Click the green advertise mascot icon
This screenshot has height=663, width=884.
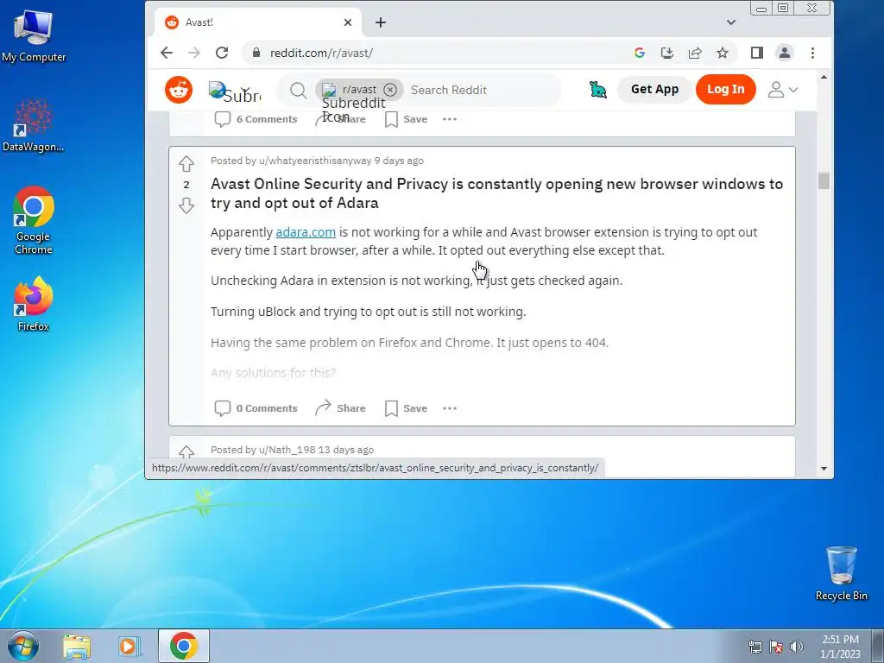tap(597, 89)
